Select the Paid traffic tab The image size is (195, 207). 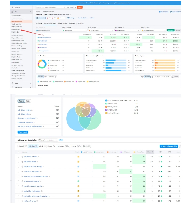tap(46, 77)
